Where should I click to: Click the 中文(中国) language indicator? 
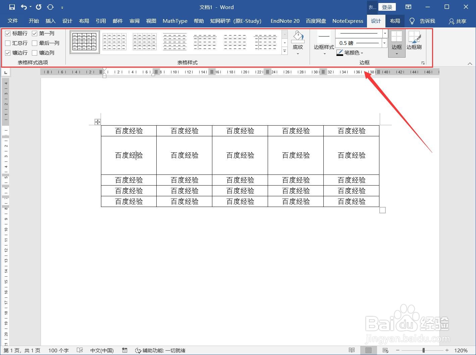[x=102, y=350]
